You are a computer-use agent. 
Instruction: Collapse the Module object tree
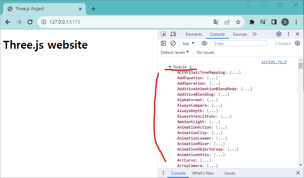(170, 67)
